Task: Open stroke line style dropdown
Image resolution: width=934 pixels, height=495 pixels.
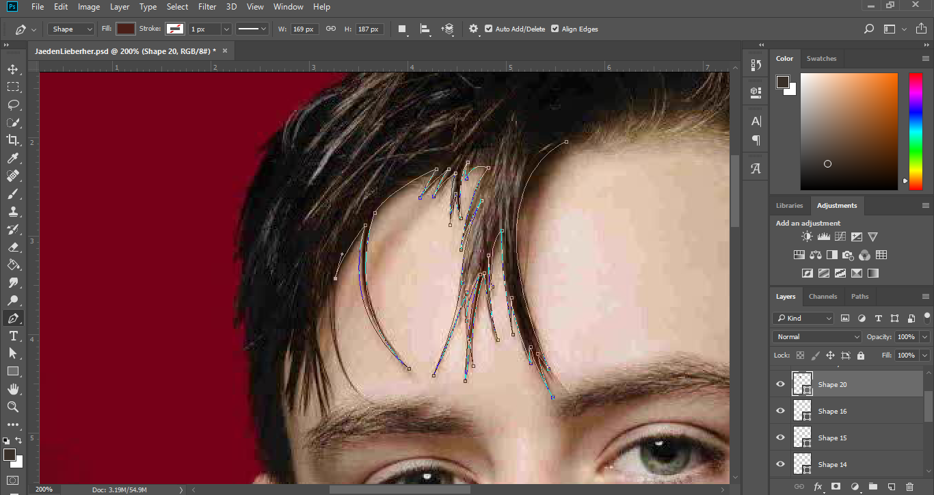Action: (252, 29)
